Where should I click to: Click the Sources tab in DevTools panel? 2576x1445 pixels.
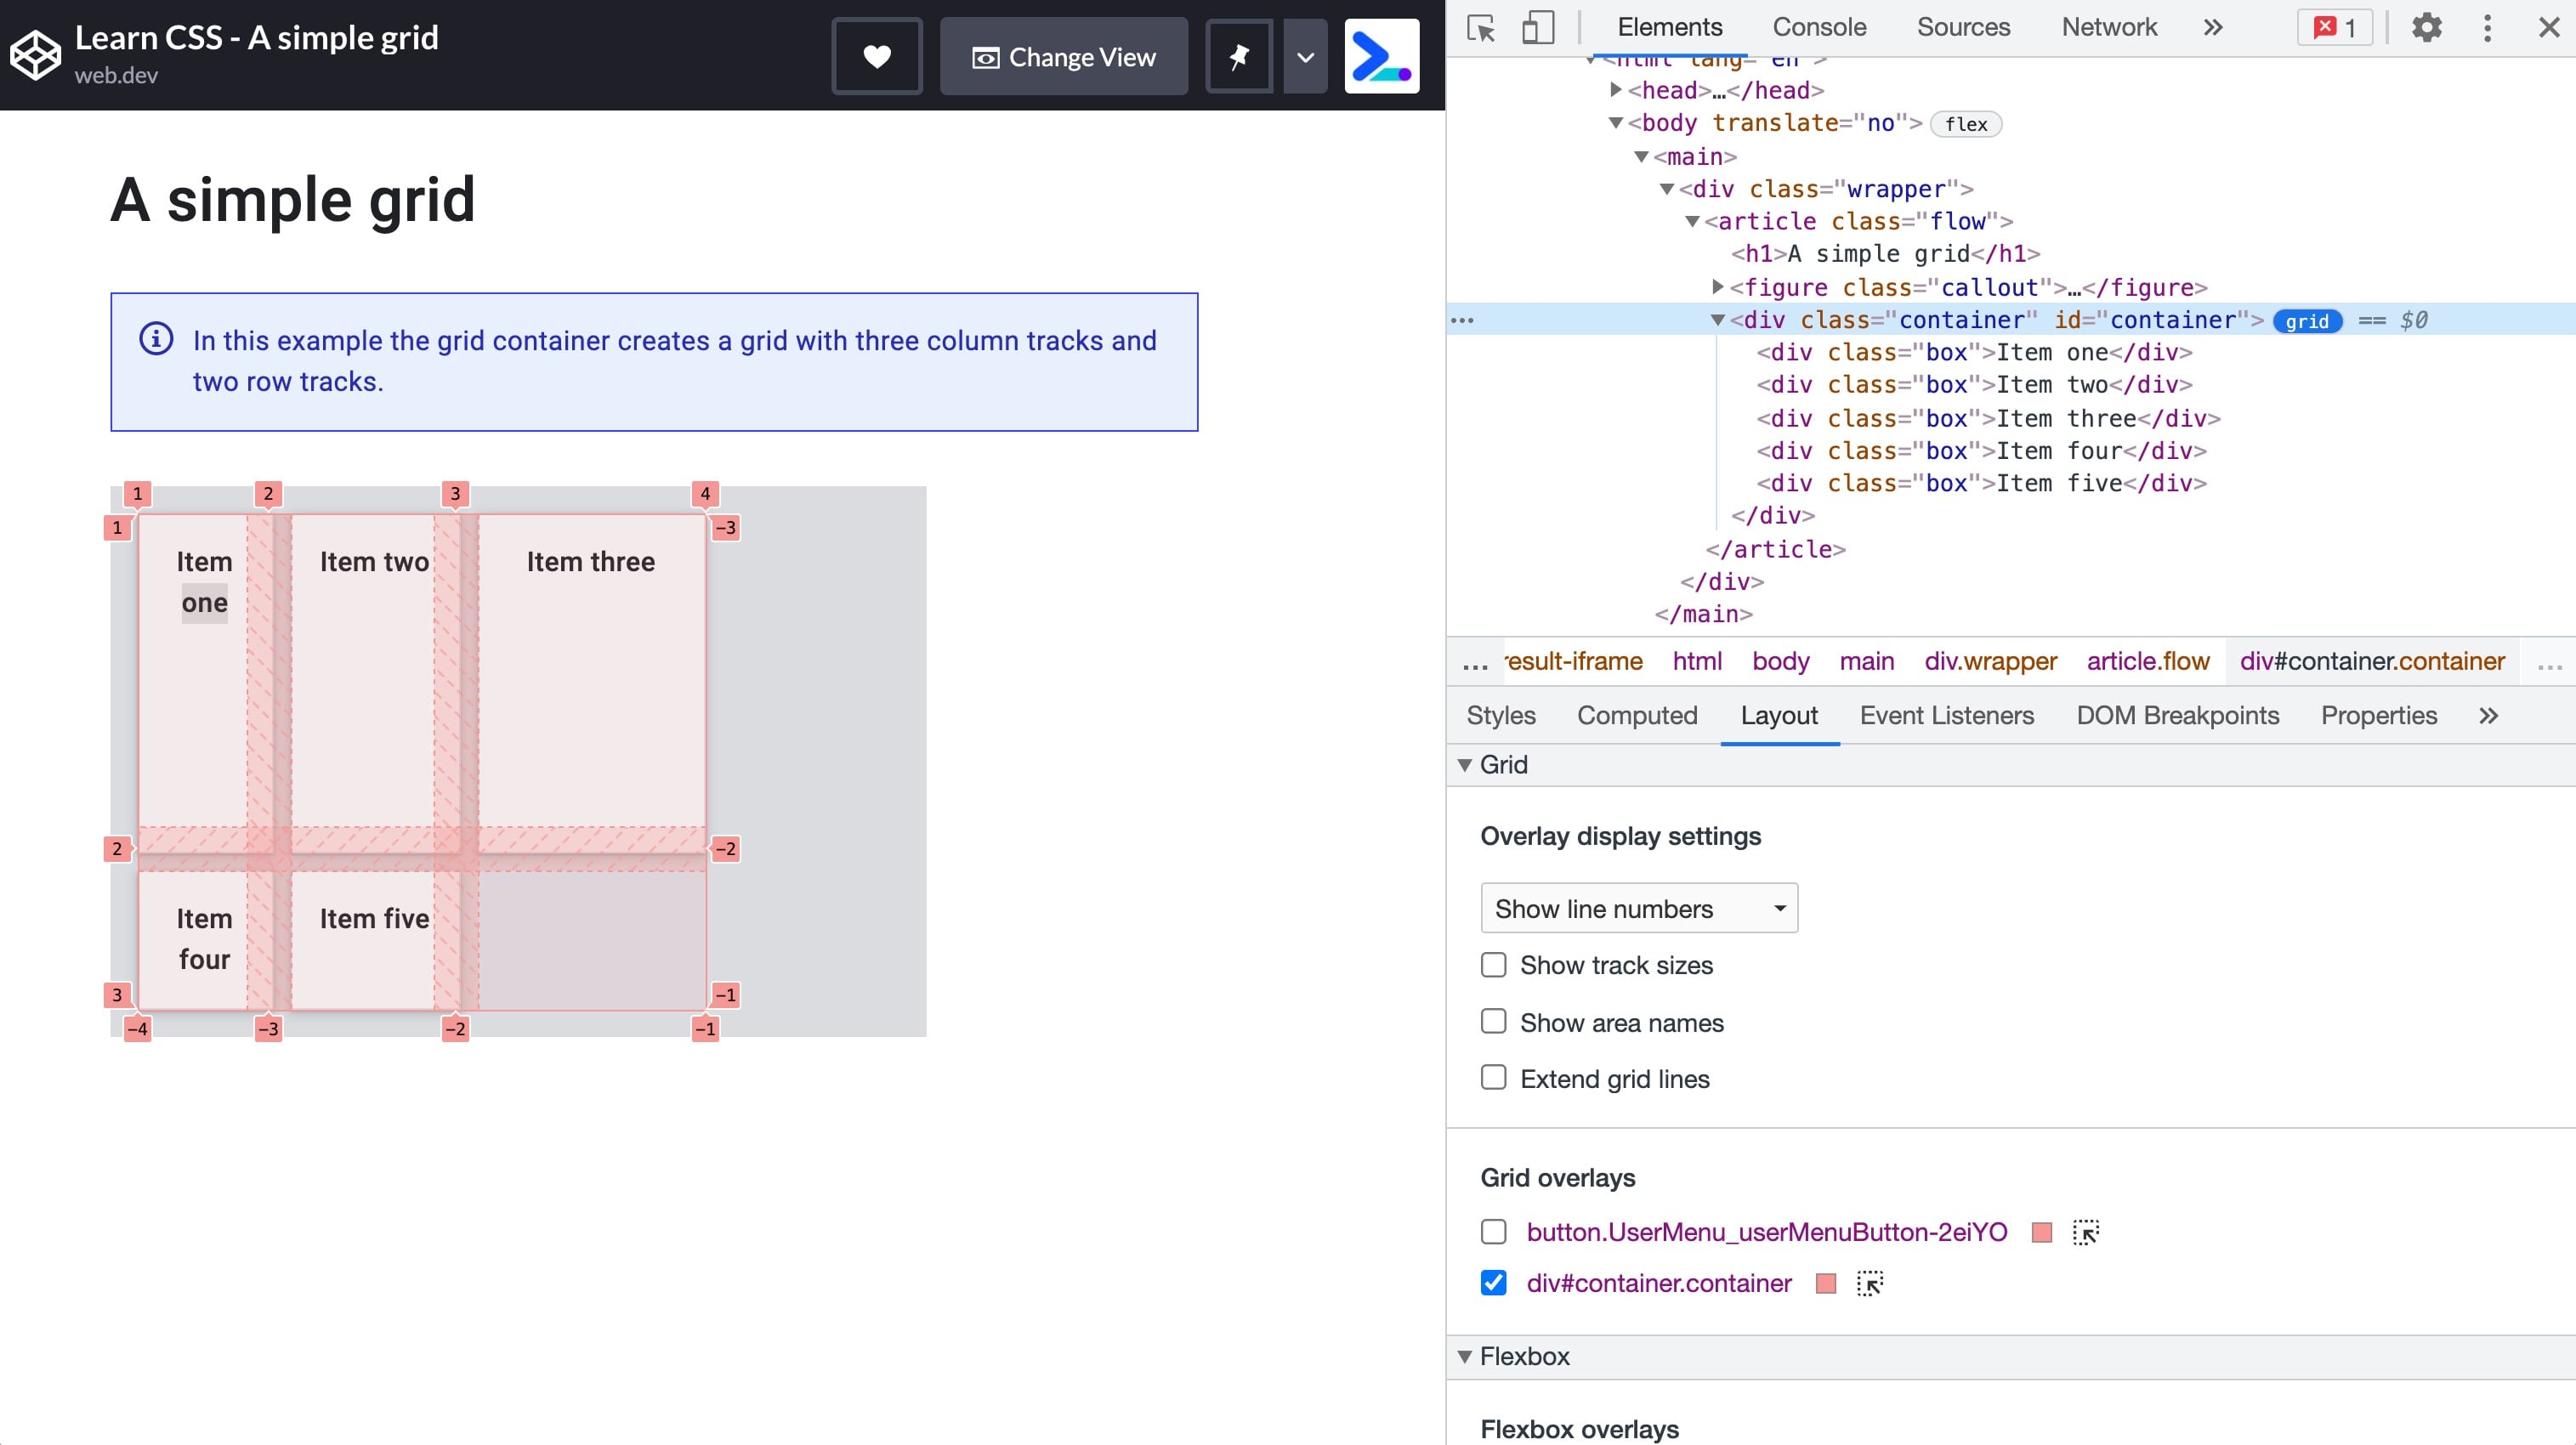[x=1964, y=26]
